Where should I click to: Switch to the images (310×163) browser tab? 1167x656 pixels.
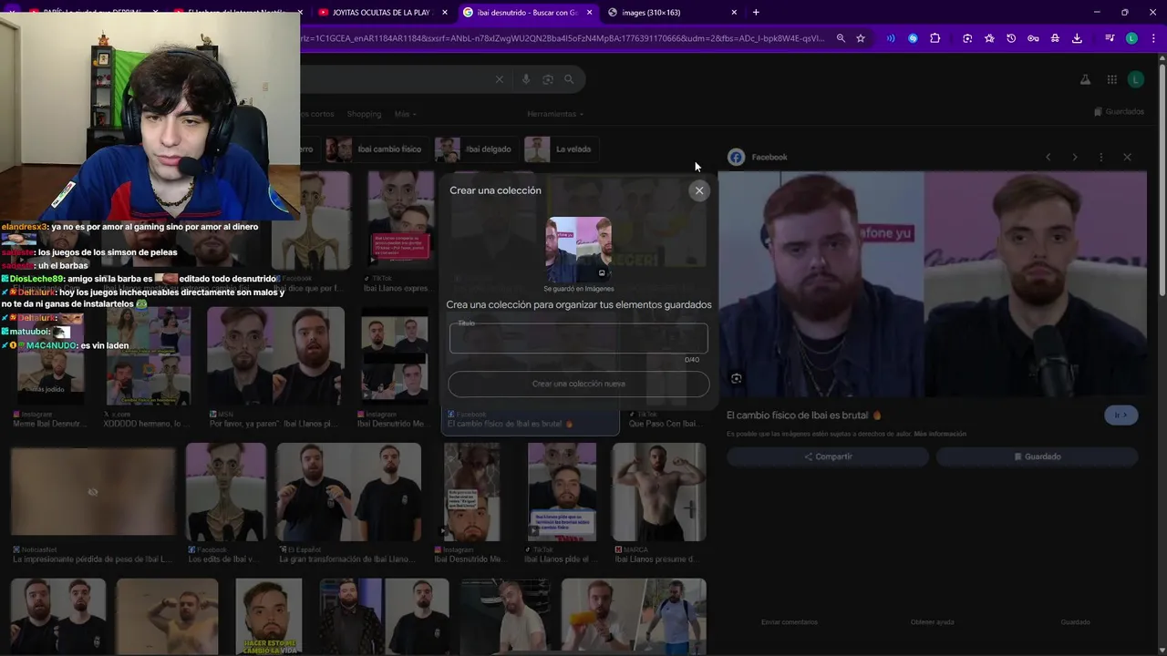(665, 13)
